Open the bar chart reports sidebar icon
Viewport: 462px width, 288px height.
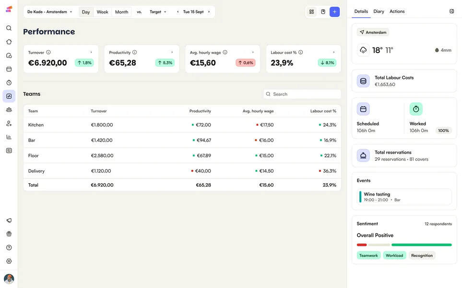tap(9, 137)
